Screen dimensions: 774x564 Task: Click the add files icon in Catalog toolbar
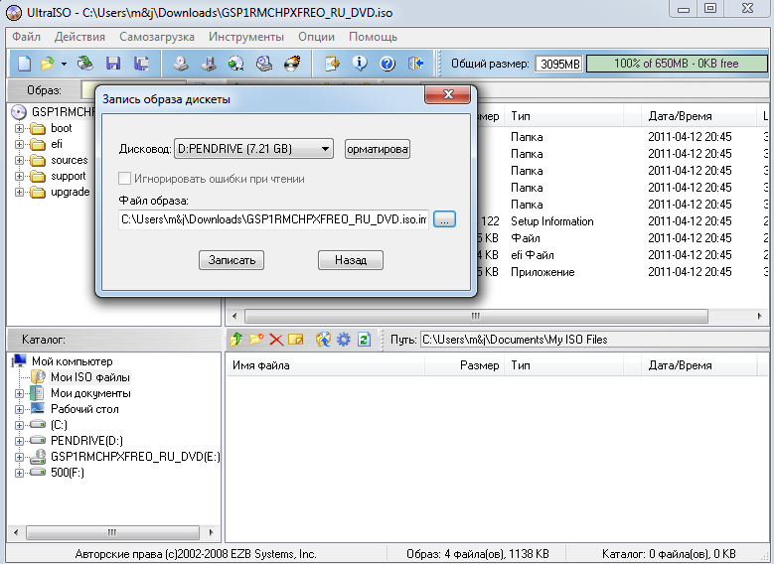pyautogui.click(x=323, y=340)
